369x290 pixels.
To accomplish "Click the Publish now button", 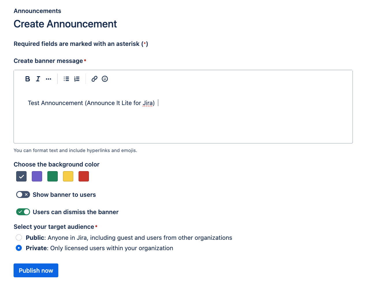I will pyautogui.click(x=36, y=270).
